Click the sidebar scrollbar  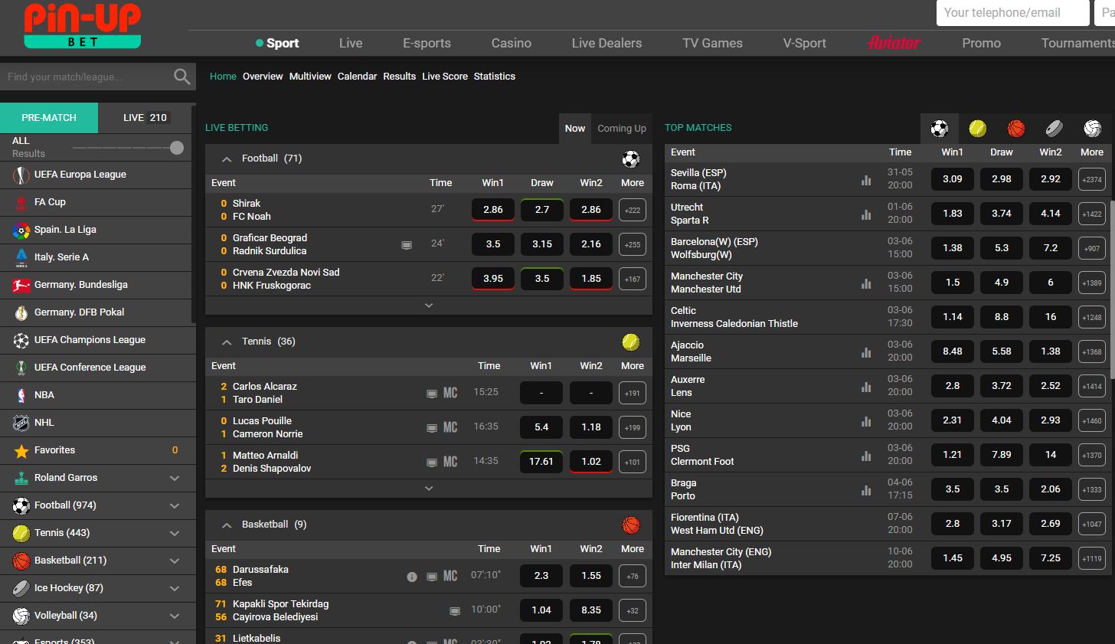[x=194, y=214]
